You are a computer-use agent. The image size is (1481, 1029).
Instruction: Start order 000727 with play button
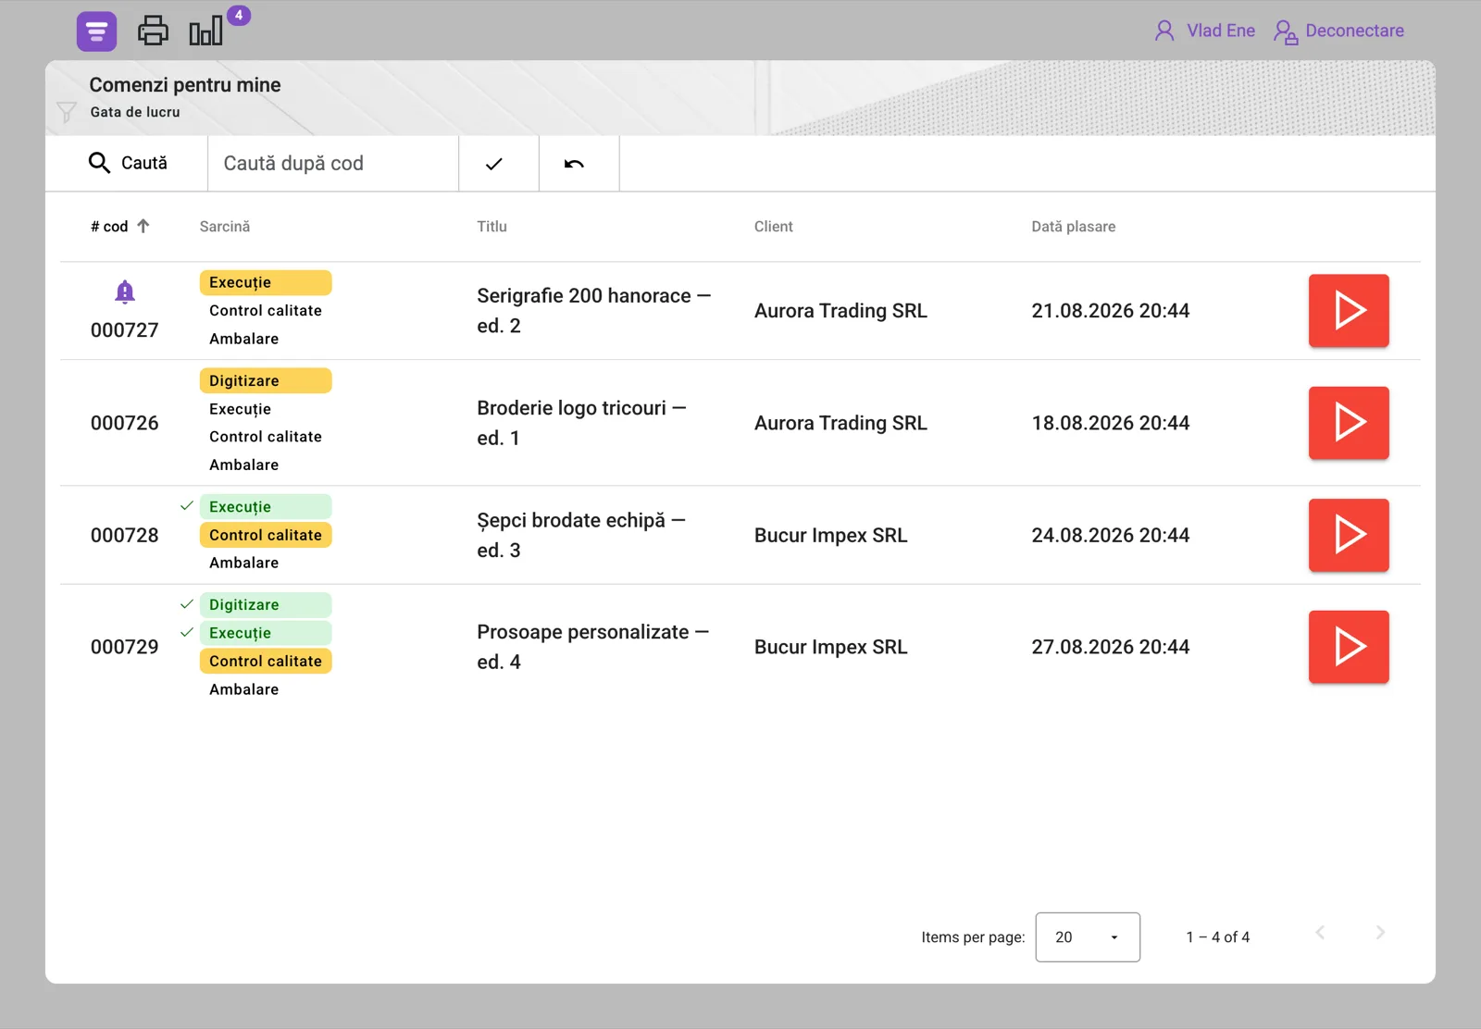click(x=1349, y=311)
